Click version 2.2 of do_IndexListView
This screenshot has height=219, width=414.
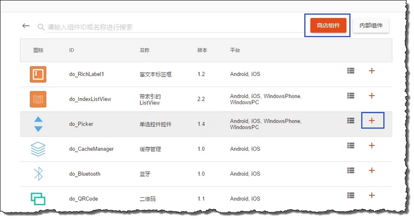[201, 99]
